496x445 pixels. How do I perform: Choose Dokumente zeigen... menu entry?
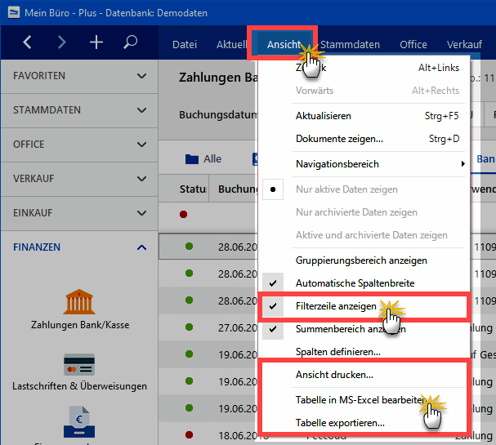pos(363,139)
